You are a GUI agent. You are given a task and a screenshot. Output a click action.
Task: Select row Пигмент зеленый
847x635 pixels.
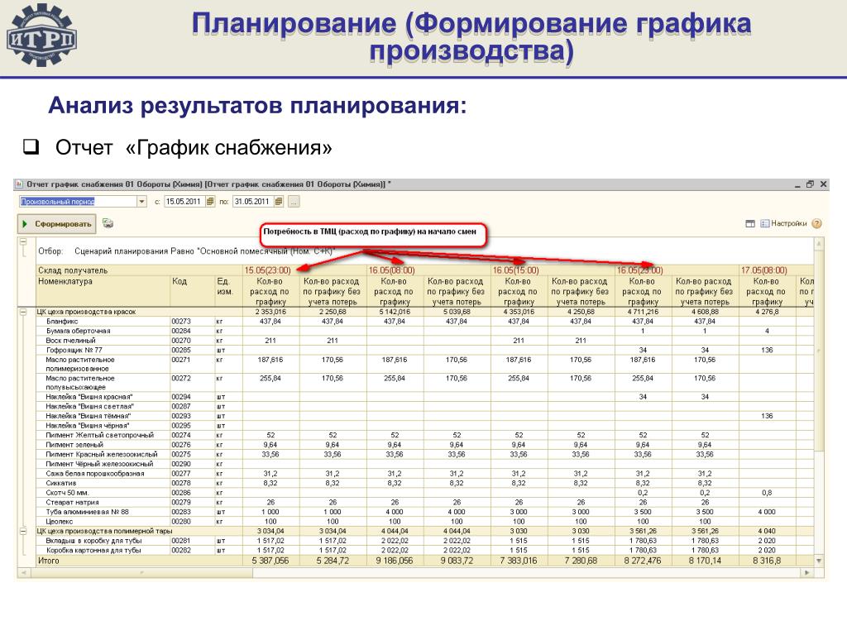coord(74,445)
